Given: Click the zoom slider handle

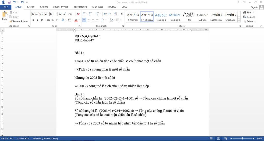Looking at the screenshot, I should 242,138.
